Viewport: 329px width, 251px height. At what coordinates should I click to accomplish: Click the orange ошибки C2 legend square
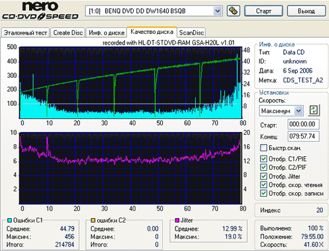[x=93, y=220]
